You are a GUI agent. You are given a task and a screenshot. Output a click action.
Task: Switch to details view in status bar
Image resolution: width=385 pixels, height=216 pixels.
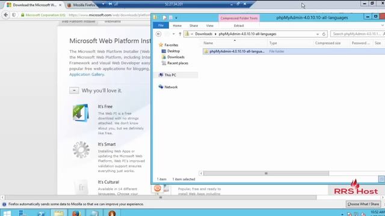coord(381,179)
